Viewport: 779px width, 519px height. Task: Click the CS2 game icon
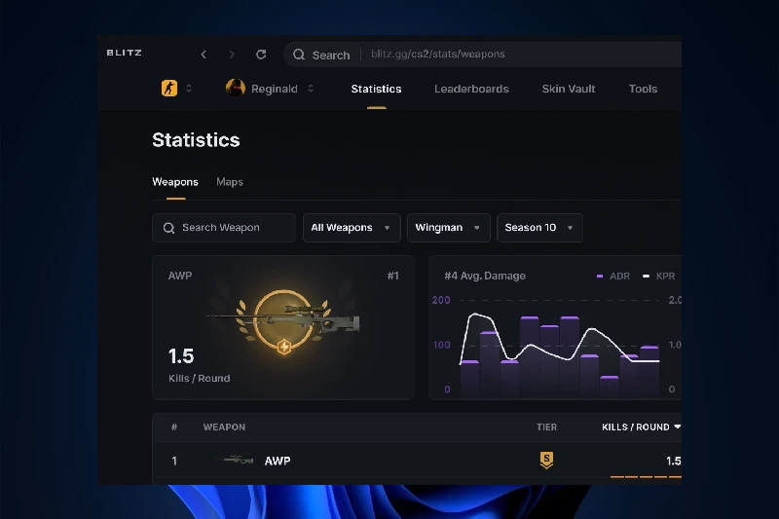pos(169,89)
